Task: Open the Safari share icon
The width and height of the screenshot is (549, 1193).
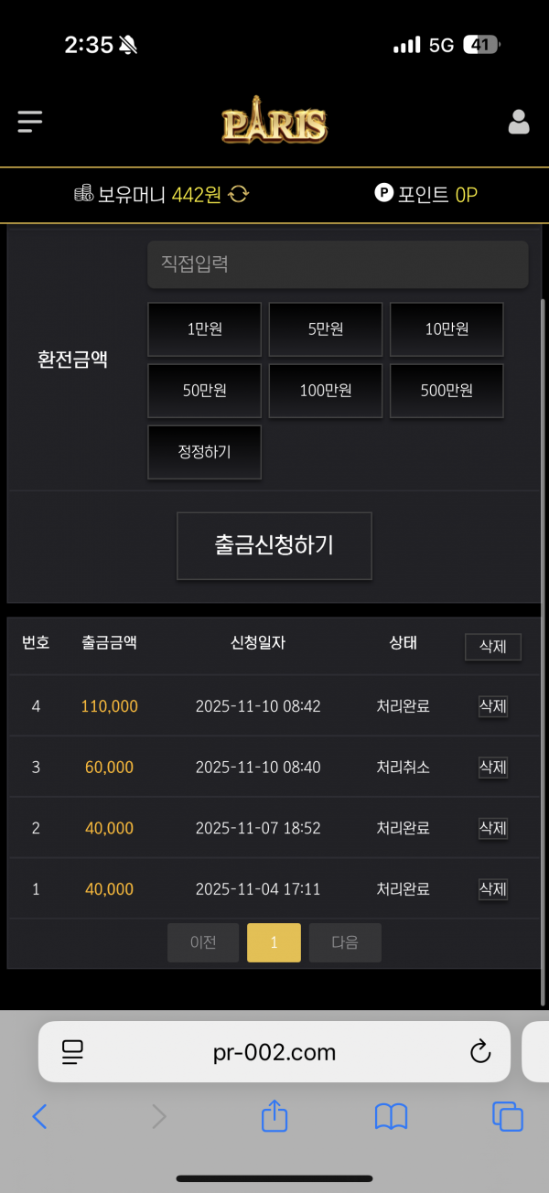Action: click(274, 1116)
